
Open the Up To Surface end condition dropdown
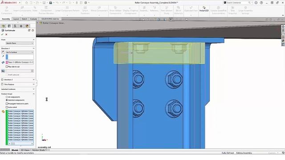[x=20, y=52]
